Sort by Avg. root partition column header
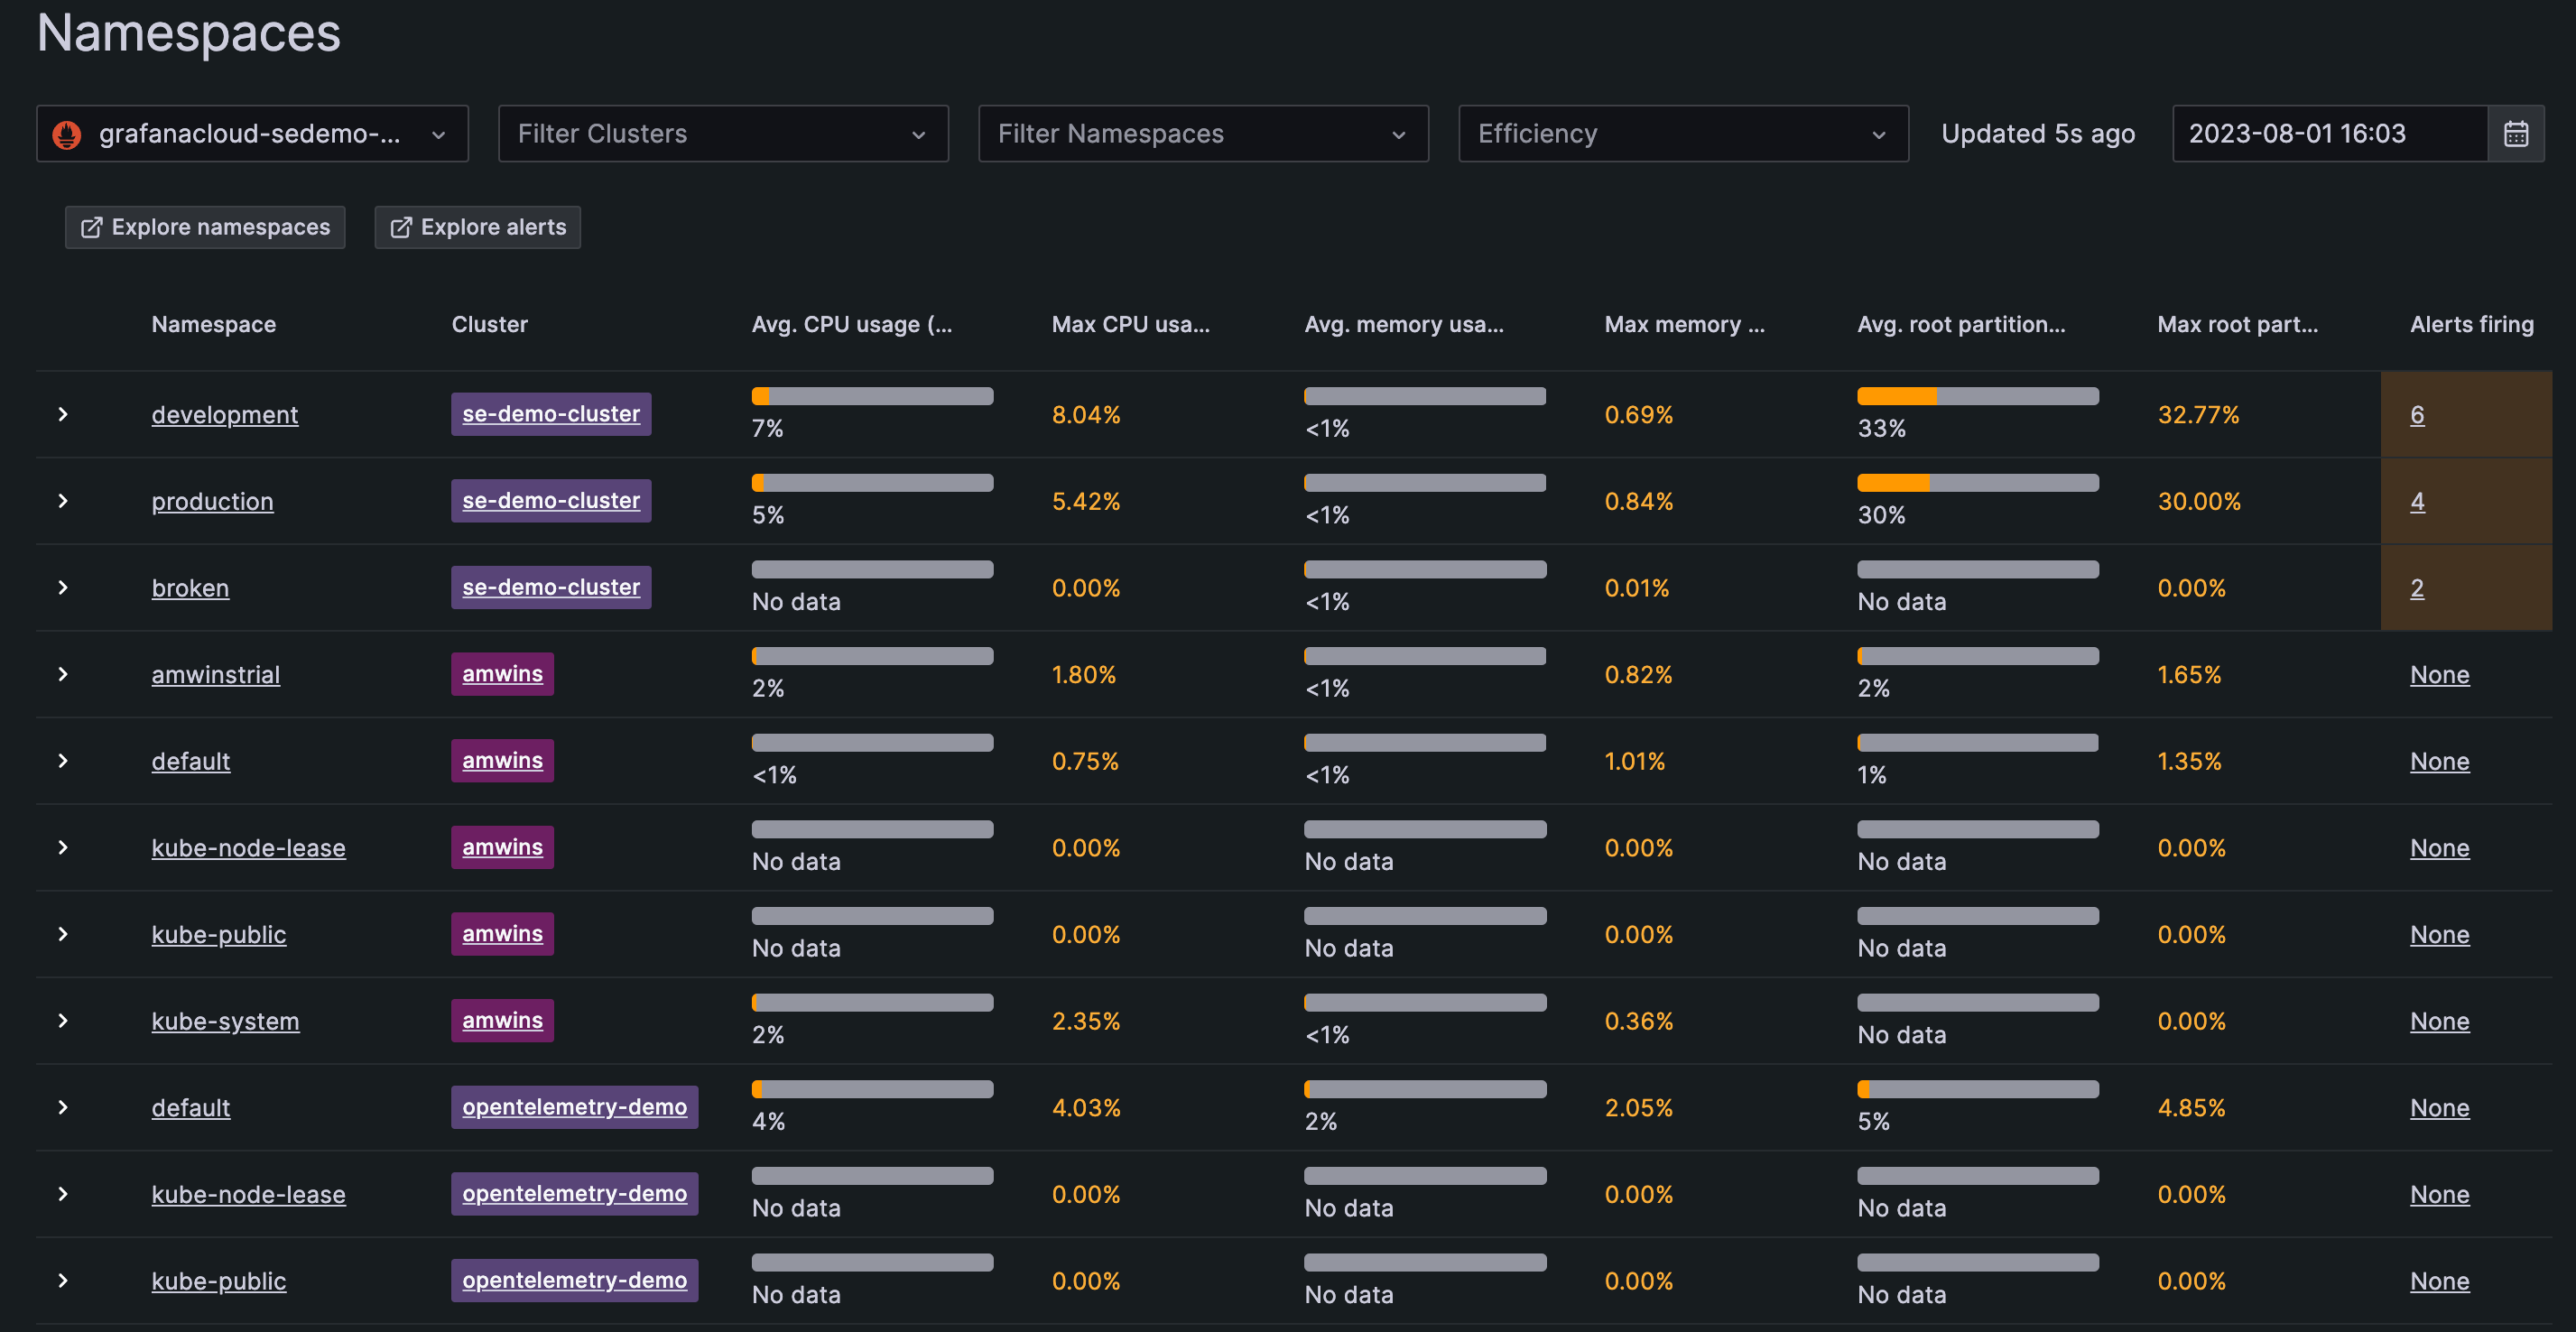This screenshot has height=1332, width=2576. click(x=1961, y=324)
